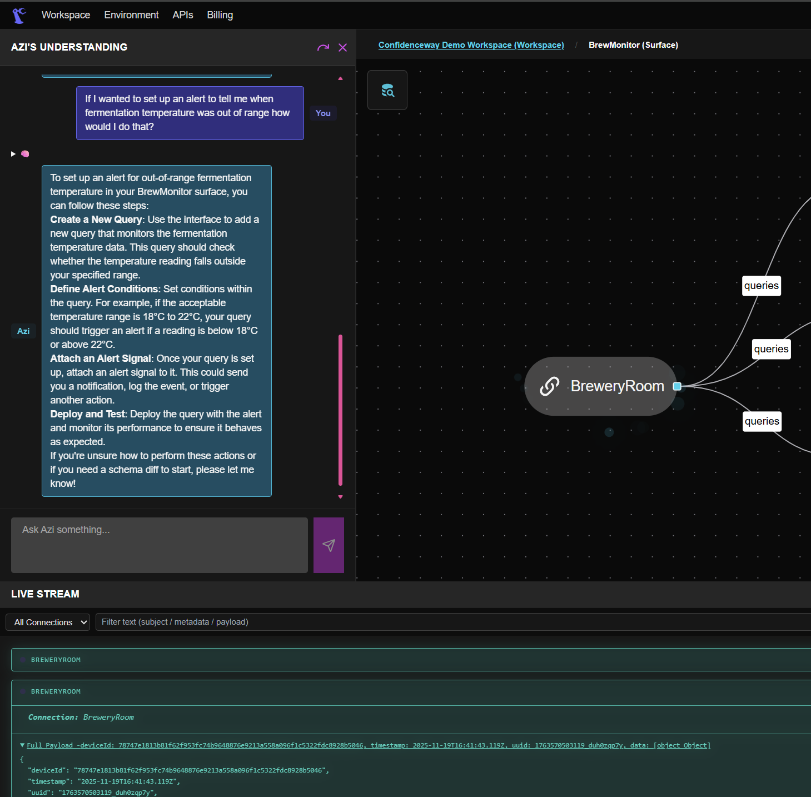Viewport: 811px width, 797px height.
Task: Click the link icon in BreweryRoom node
Action: [550, 386]
